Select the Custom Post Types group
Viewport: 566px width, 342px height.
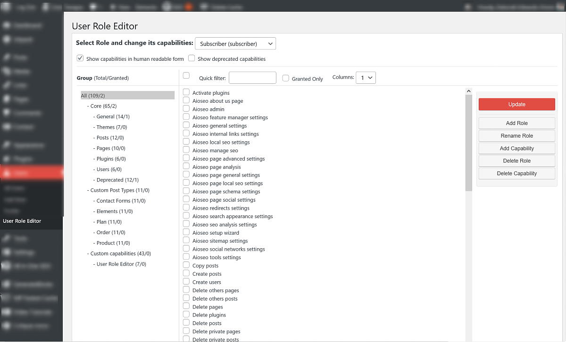pos(120,190)
